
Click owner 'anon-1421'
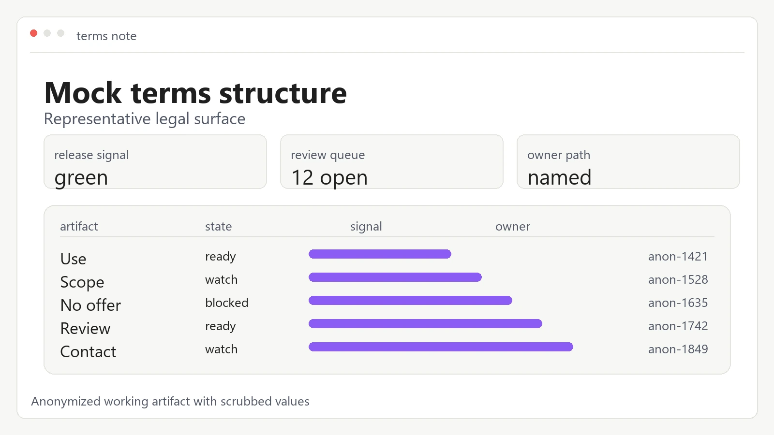click(678, 256)
